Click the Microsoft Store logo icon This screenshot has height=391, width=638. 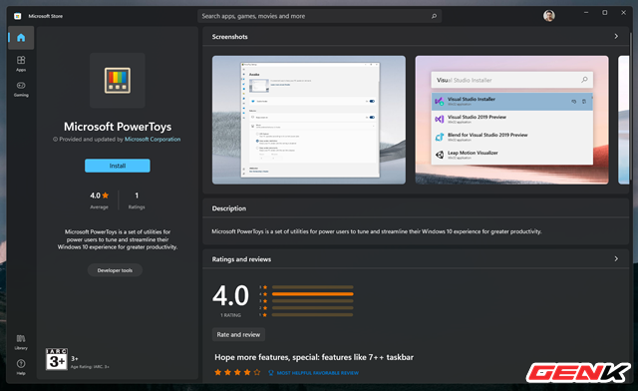tap(18, 16)
